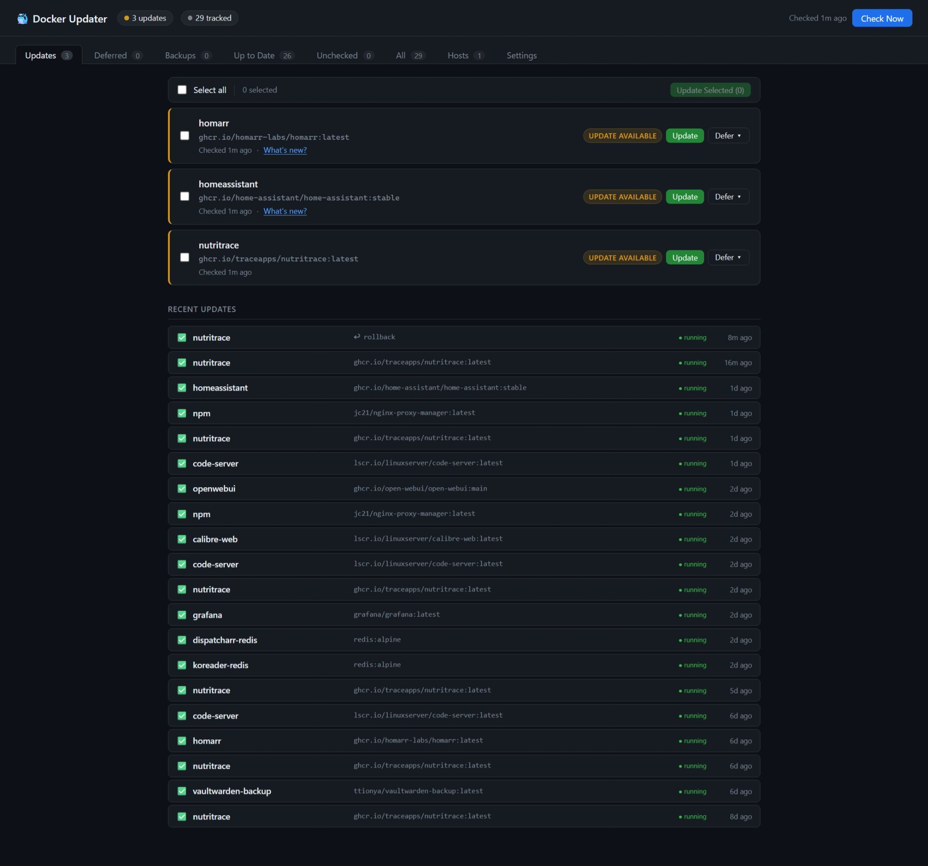Update the homarr container
This screenshot has height=866, width=928.
click(684, 135)
